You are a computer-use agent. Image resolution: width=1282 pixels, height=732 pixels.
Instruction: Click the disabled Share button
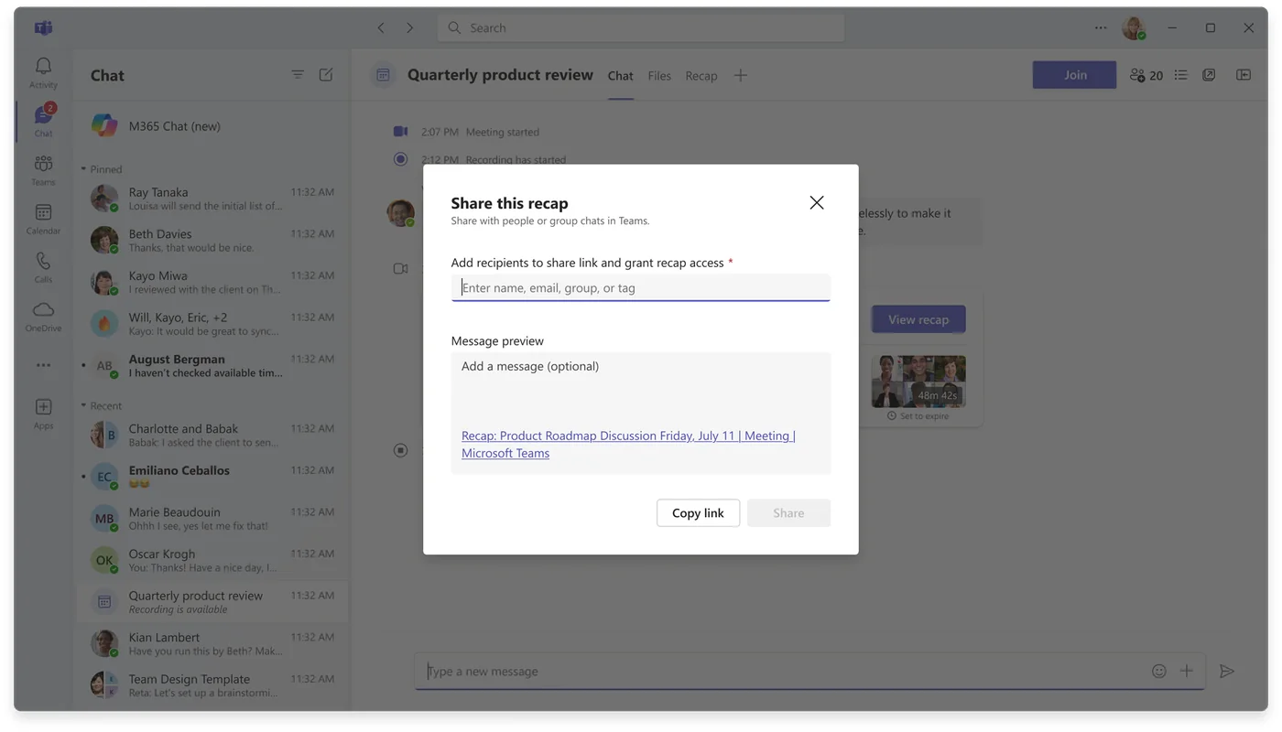pos(788,512)
